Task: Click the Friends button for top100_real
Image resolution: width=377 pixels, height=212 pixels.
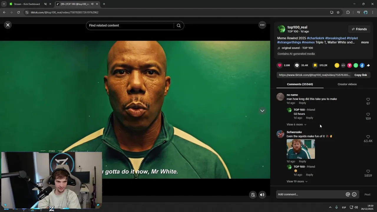Action: pos(359,29)
